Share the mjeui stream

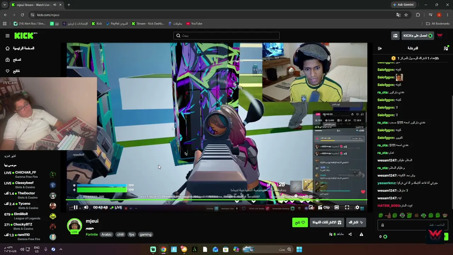[350, 234]
